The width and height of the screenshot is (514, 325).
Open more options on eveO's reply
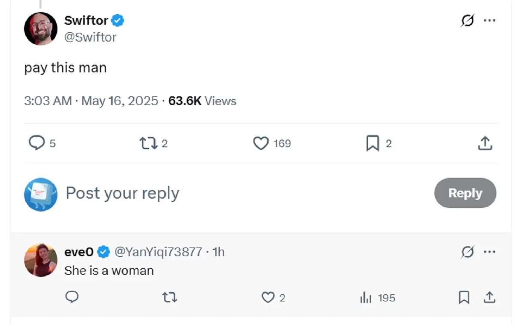(x=489, y=252)
